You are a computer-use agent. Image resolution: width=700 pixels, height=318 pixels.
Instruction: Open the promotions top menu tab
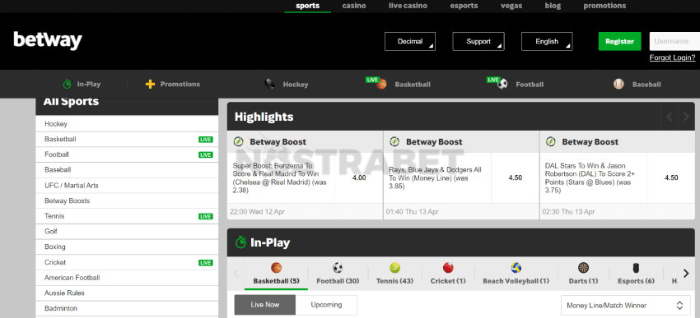[604, 6]
